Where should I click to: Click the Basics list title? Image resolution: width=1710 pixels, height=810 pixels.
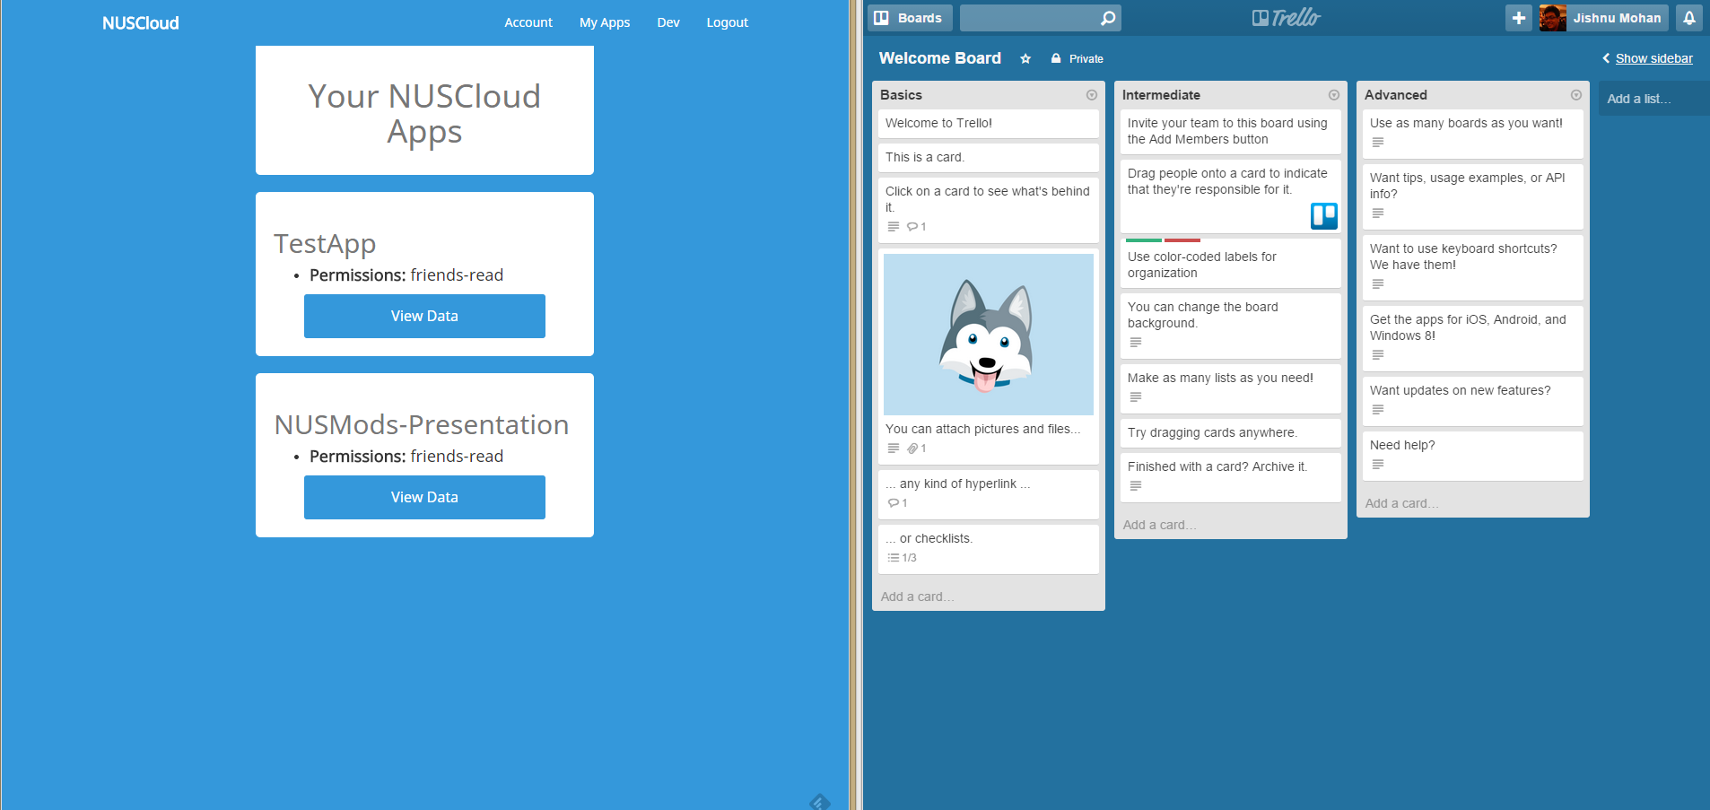point(901,95)
